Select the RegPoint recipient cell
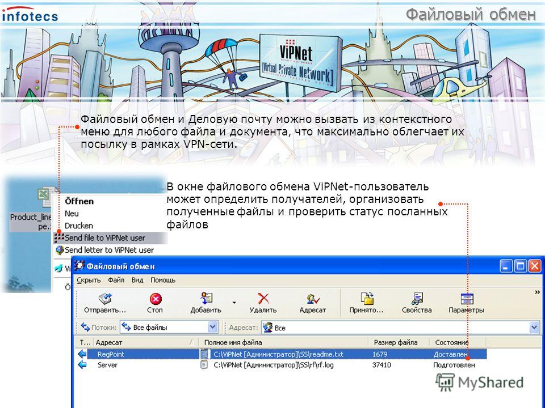Viewport: 545px width, 408px height. [111, 354]
